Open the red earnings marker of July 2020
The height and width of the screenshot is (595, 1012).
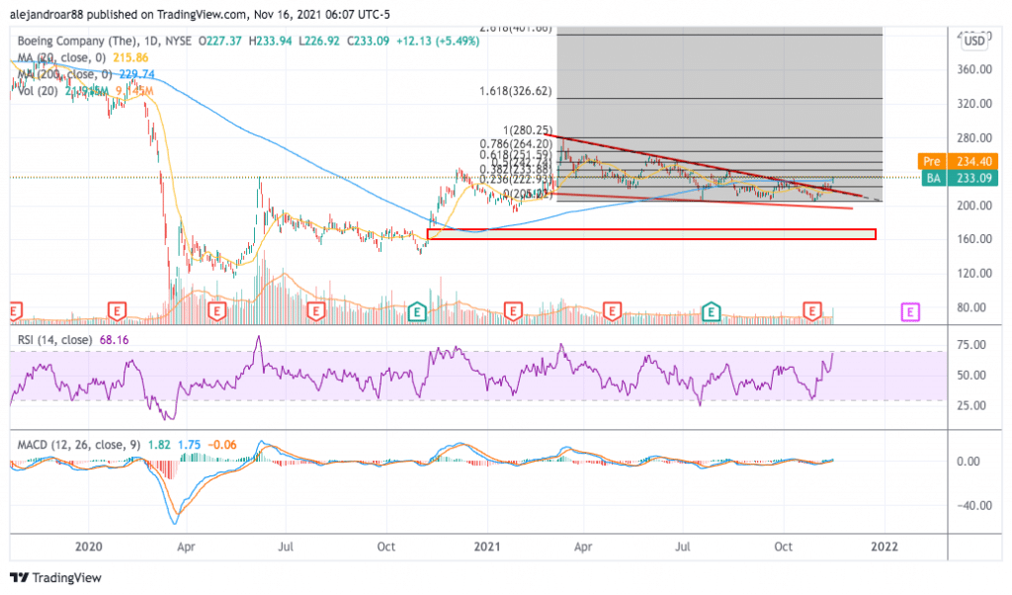click(315, 312)
